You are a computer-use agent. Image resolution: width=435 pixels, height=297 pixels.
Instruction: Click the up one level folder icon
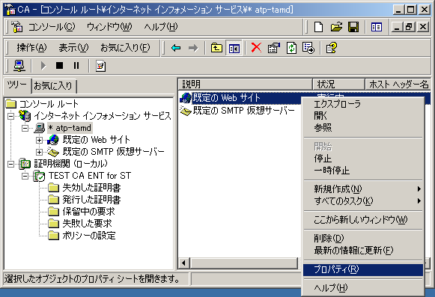(216, 48)
